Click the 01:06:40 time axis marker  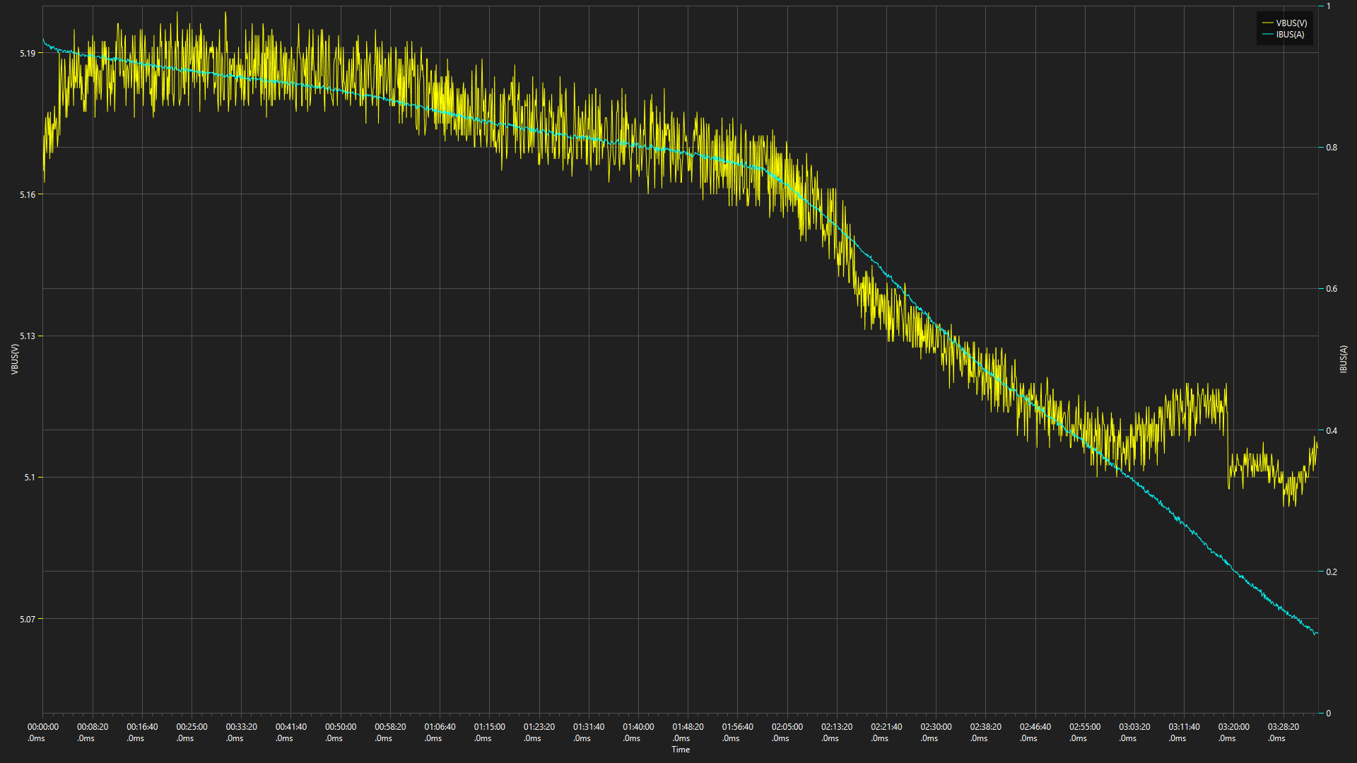coord(440,732)
